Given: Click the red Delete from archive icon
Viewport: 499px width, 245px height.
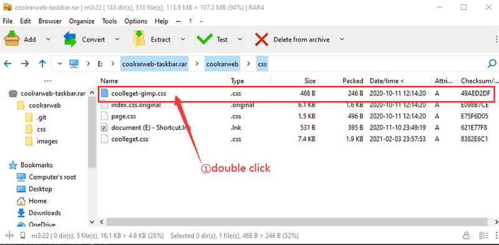Looking at the screenshot, I should point(261,39).
